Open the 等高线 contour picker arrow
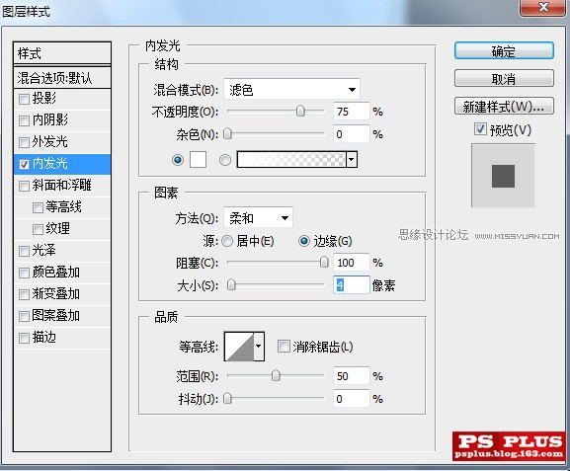This screenshot has height=471, width=570. pos(259,346)
